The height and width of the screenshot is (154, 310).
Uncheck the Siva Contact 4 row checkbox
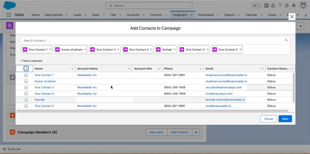[26, 93]
